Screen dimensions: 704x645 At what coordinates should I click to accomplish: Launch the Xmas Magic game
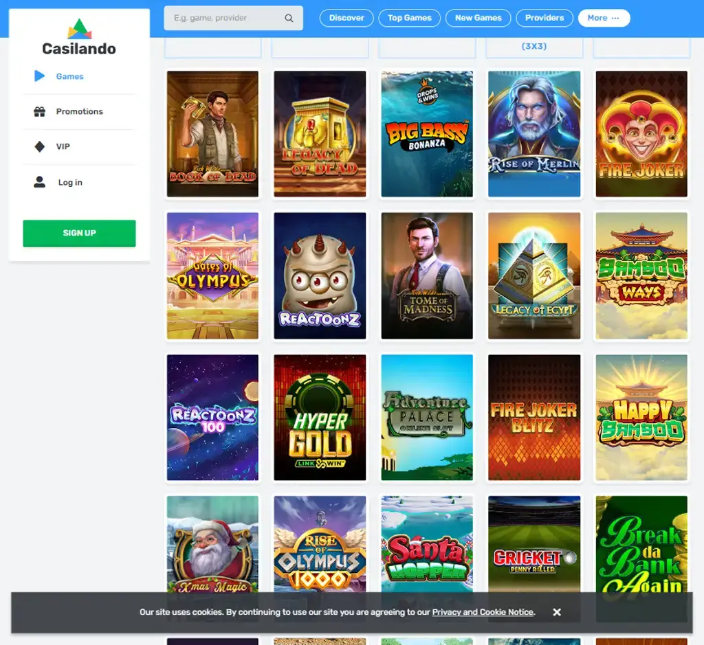[213, 543]
